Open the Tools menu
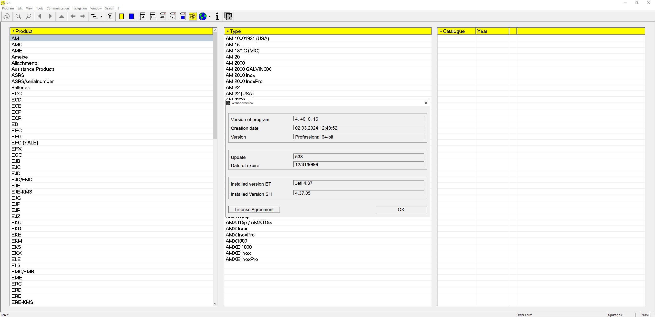The image size is (655, 317). pyautogui.click(x=39, y=8)
